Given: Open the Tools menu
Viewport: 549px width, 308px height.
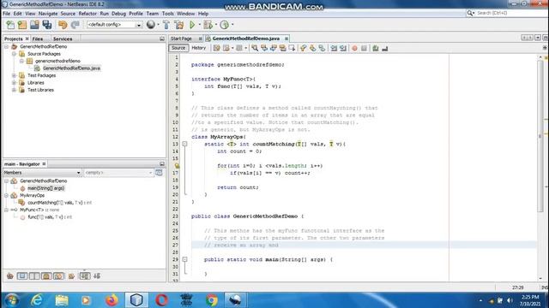Looking at the screenshot, I should point(168,14).
